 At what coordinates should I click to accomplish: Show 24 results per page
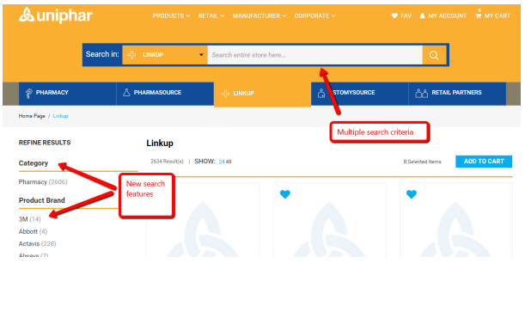[222, 162]
